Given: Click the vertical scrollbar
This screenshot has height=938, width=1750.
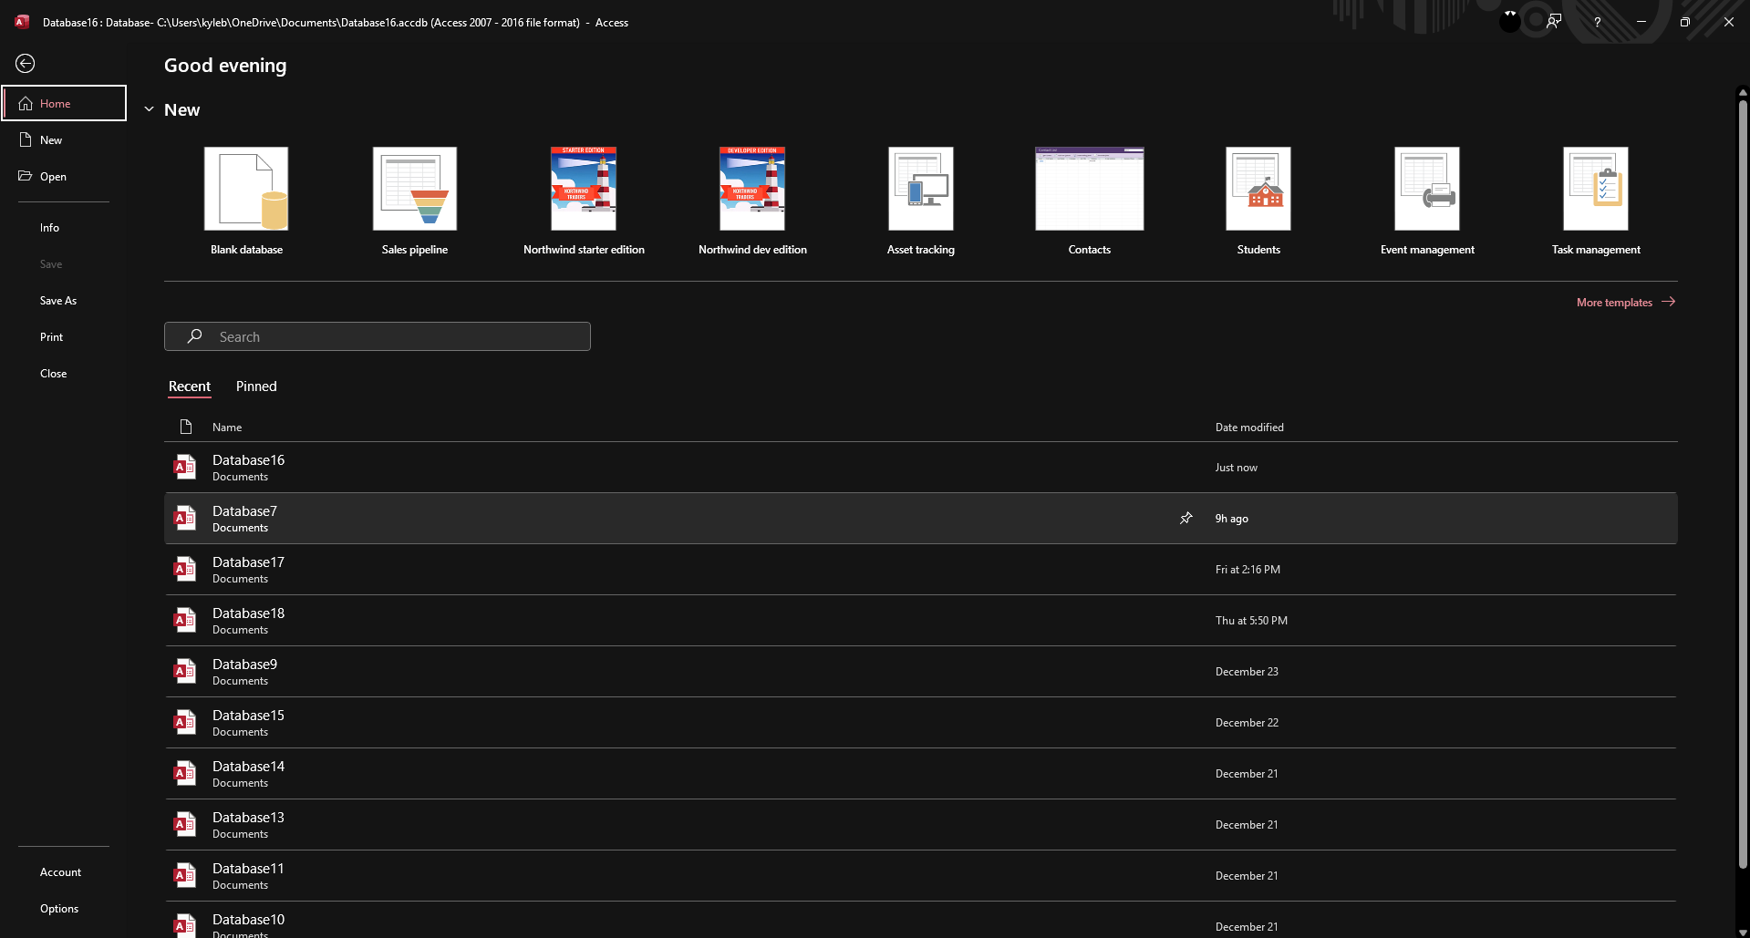Looking at the screenshot, I should tap(1743, 483).
